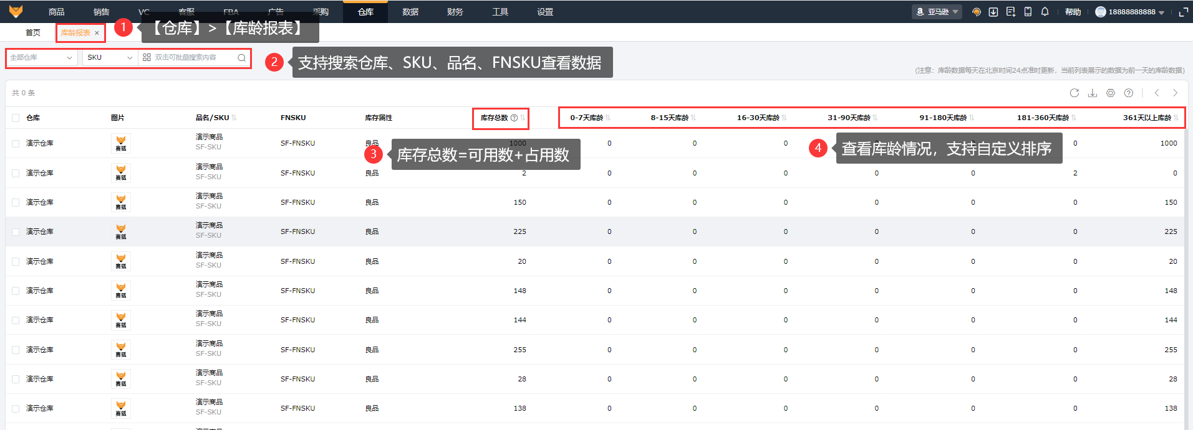Open column settings hexagon icon
This screenshot has height=430, width=1193.
[x=1110, y=93]
